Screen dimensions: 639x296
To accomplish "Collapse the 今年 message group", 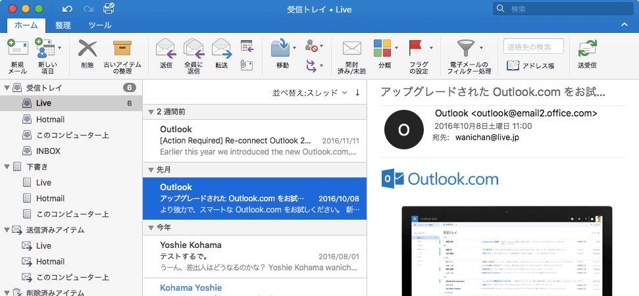I will click(x=151, y=228).
